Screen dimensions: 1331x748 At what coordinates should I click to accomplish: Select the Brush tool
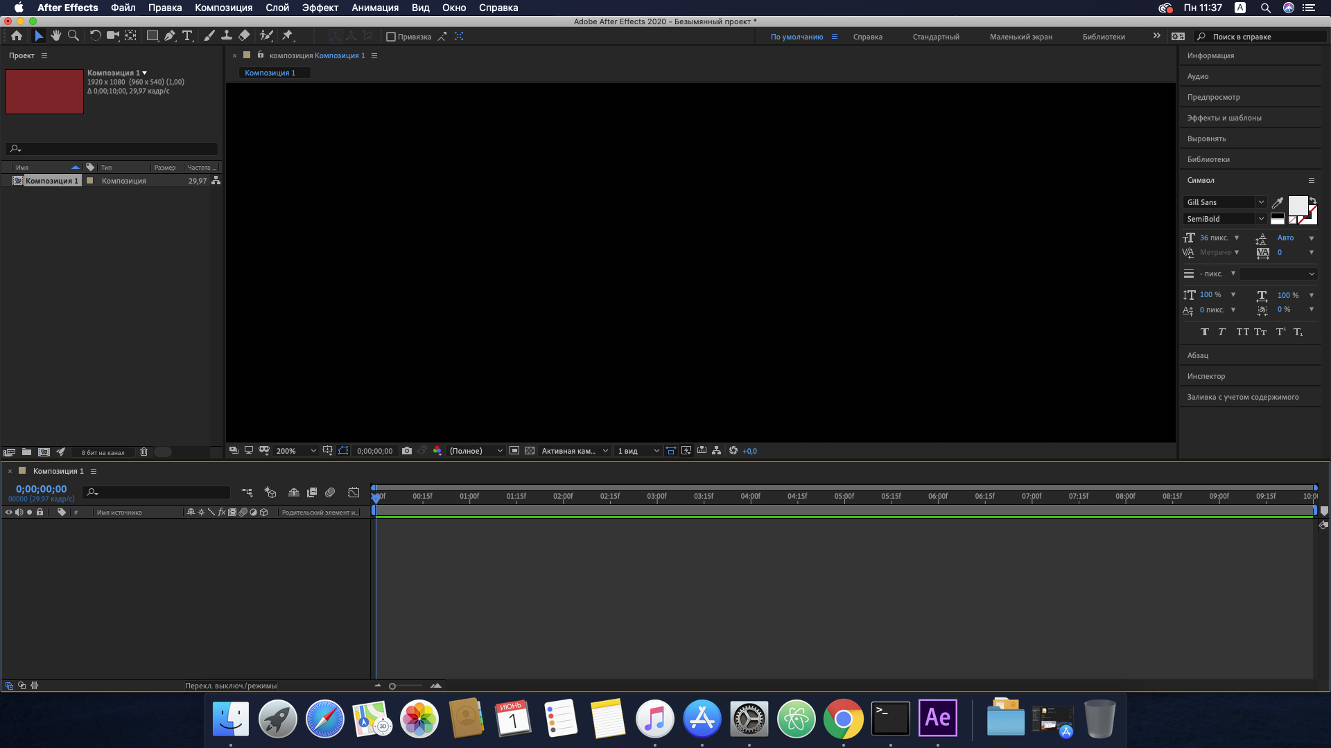click(x=209, y=36)
